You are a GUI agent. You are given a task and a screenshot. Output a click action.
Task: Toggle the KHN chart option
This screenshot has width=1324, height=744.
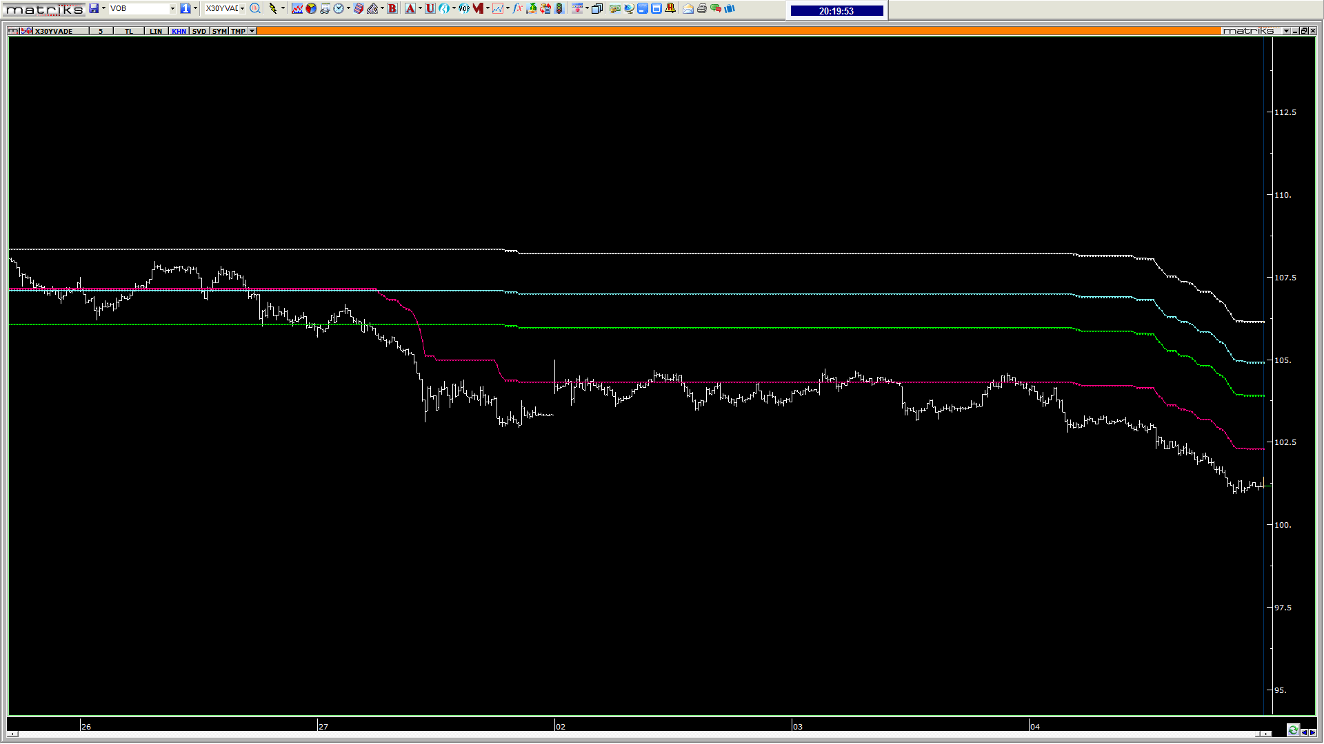click(x=179, y=31)
